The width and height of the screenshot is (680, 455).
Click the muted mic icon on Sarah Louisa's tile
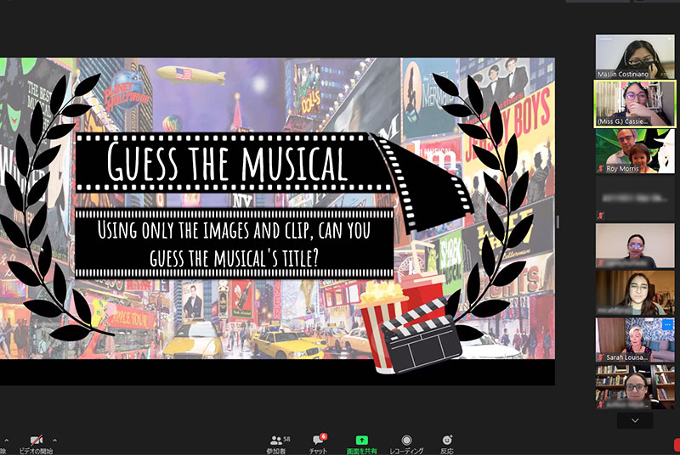[x=601, y=357]
